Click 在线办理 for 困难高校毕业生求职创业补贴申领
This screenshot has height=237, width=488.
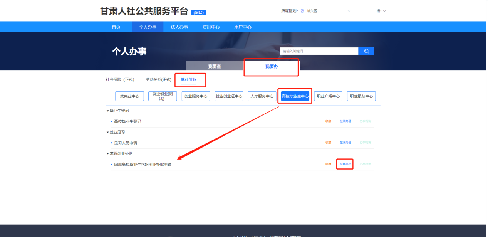point(345,164)
